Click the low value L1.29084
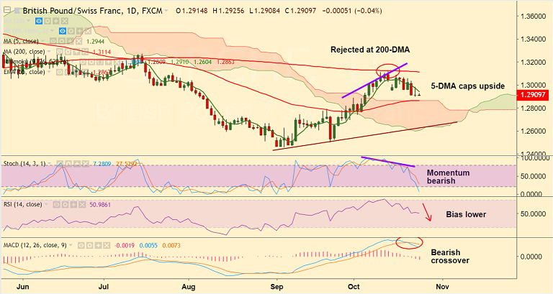 click(x=265, y=11)
